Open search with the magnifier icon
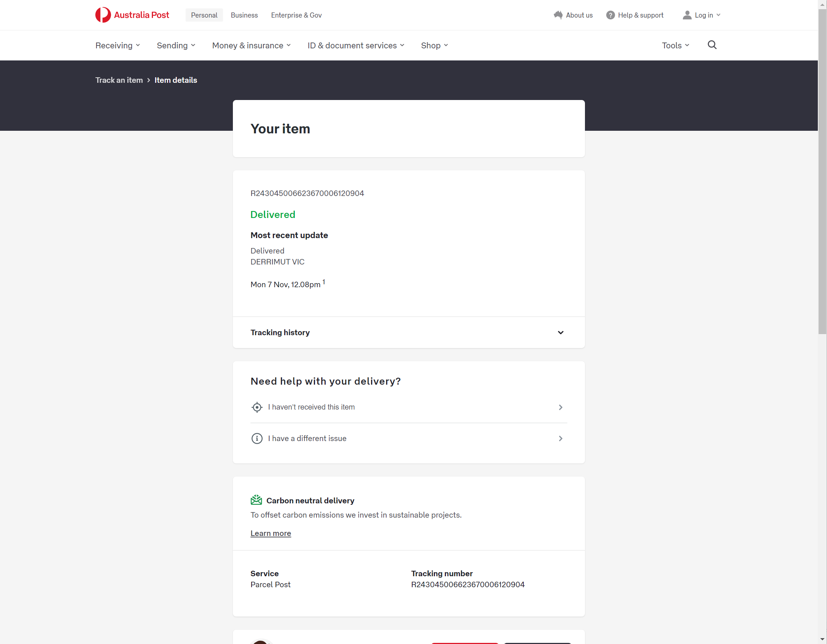Viewport: 827px width, 644px height. tap(712, 45)
